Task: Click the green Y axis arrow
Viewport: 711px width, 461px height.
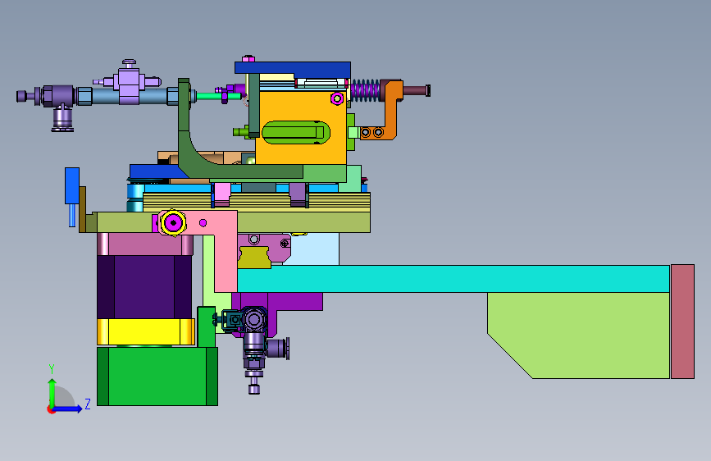Action: (52, 392)
